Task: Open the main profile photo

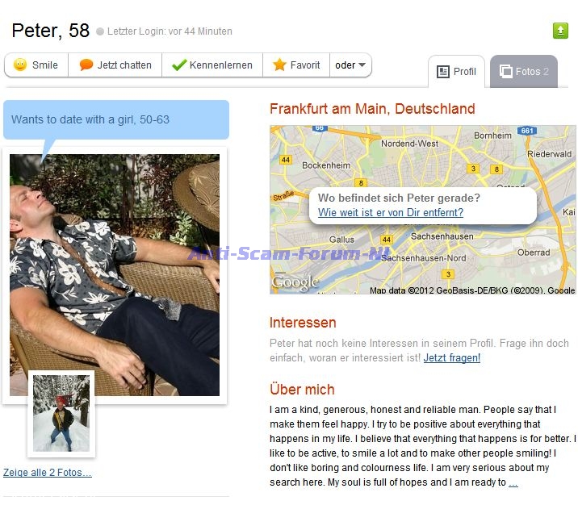Action: 115,275
